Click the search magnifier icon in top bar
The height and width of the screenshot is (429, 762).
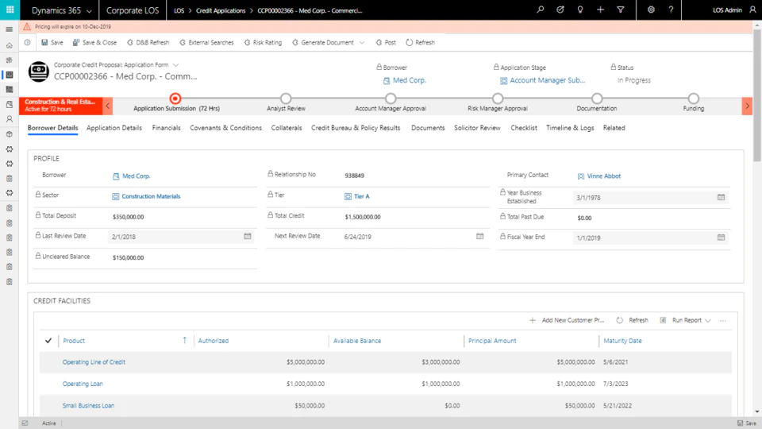tap(540, 10)
